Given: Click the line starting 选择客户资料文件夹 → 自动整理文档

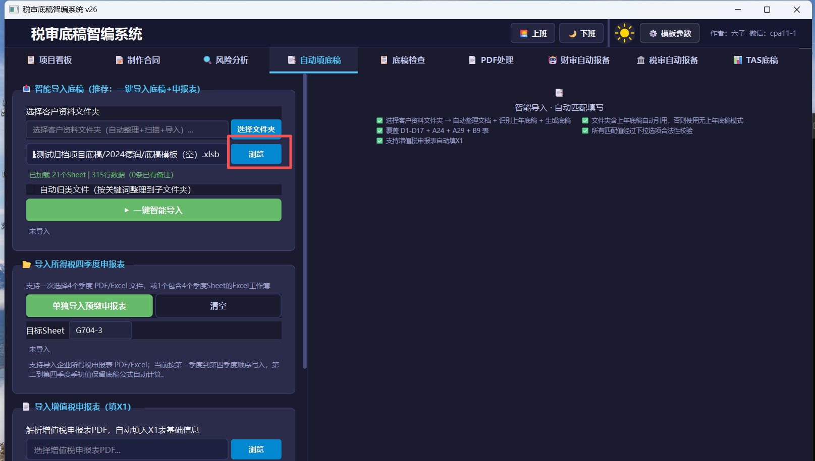Looking at the screenshot, I should click(478, 120).
